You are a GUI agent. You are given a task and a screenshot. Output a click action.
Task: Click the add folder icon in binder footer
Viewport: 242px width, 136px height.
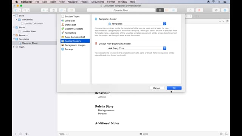click(x=21, y=134)
